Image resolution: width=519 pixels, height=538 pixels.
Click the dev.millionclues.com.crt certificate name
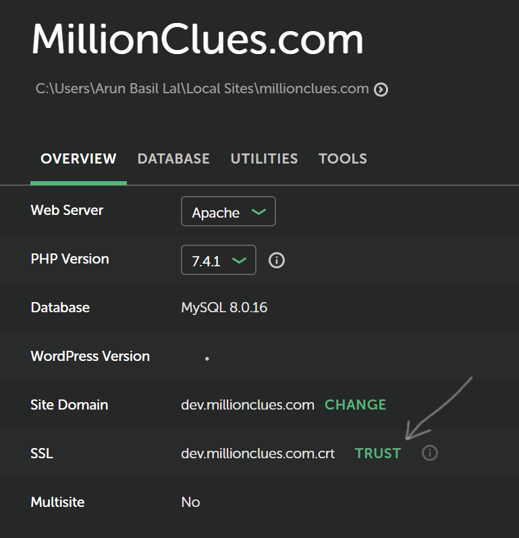pos(258,454)
